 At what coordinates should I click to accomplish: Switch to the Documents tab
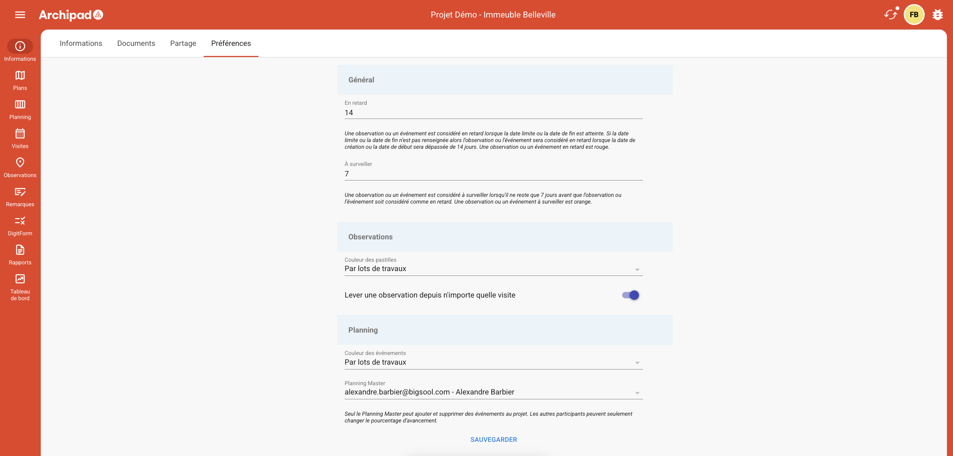click(x=136, y=44)
